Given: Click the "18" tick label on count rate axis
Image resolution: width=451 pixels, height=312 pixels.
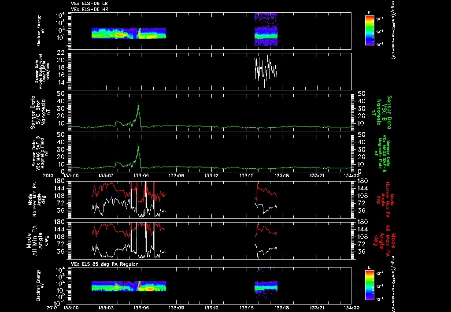Looking at the screenshot, I should [x=60, y=67].
